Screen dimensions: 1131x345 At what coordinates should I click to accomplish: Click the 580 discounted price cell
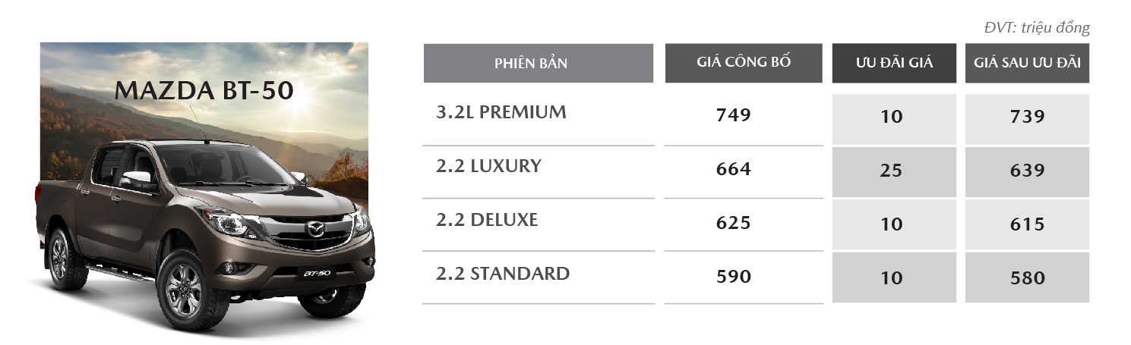coord(1027,278)
